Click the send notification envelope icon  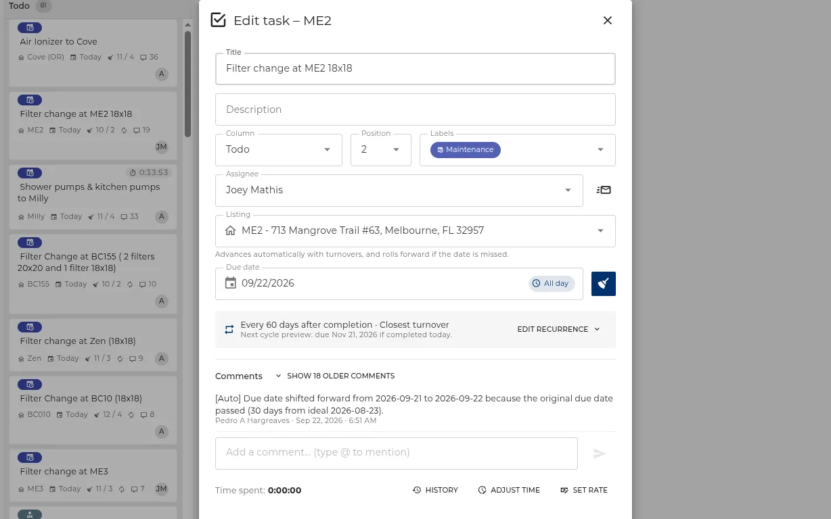(x=604, y=190)
